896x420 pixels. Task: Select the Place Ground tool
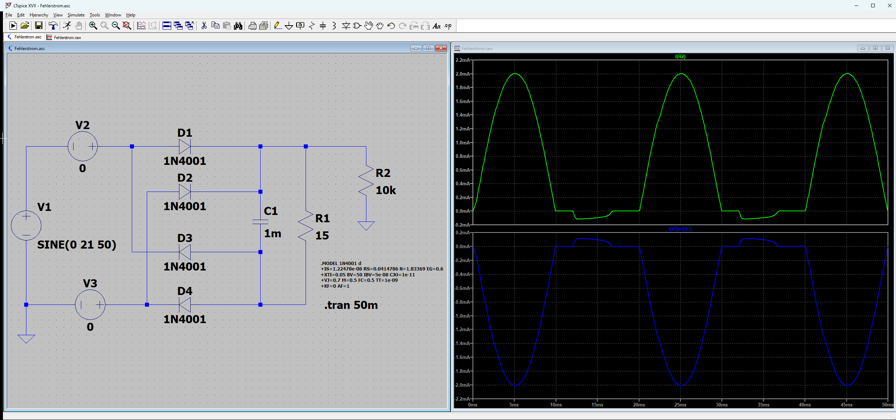coord(289,26)
